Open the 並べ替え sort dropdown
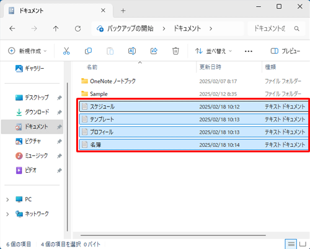Viewport: 310px width, 249px height. coord(214,51)
